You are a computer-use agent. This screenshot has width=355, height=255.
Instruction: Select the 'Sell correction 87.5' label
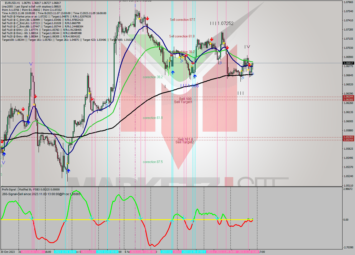182,20
